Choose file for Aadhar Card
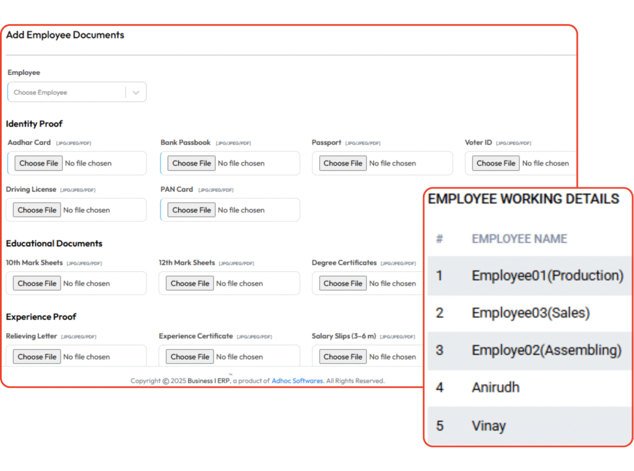The height and width of the screenshot is (471, 634). [x=38, y=163]
